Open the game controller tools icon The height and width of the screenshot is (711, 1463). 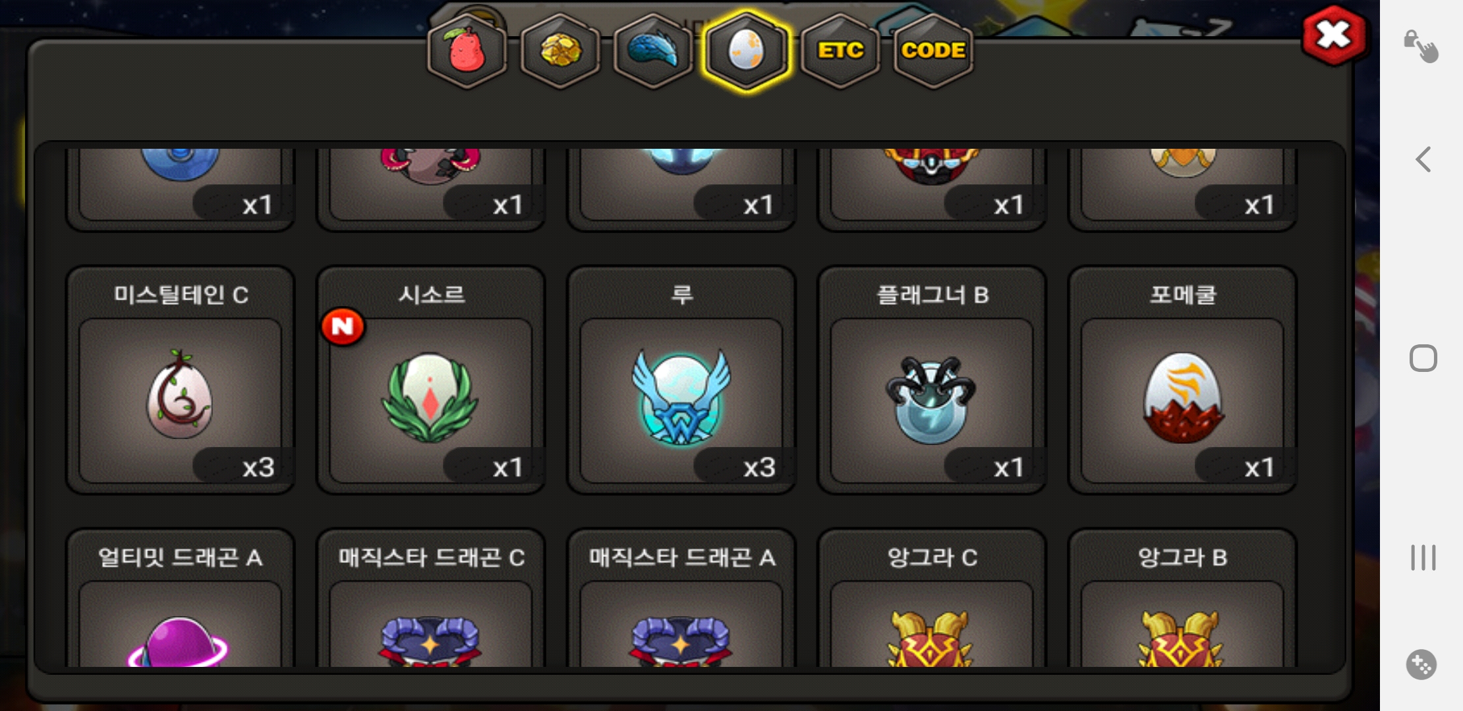[x=1421, y=665]
